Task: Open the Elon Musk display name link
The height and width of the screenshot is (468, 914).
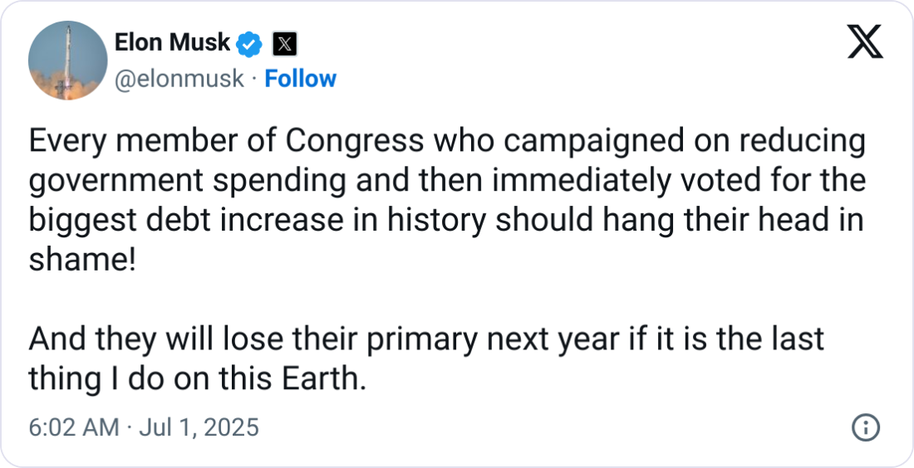Action: (172, 41)
